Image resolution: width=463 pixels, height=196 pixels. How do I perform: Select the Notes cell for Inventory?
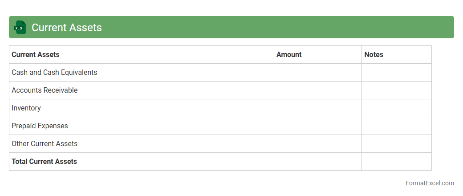click(x=396, y=108)
